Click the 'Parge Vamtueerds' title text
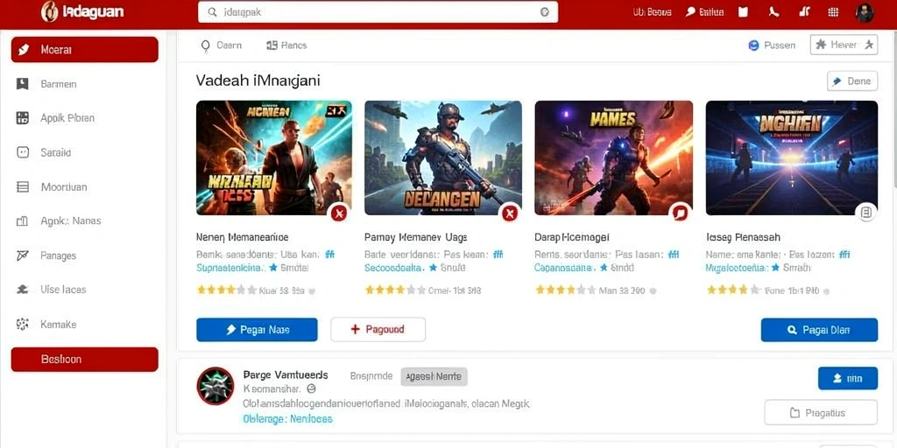897x448 pixels. pos(286,375)
